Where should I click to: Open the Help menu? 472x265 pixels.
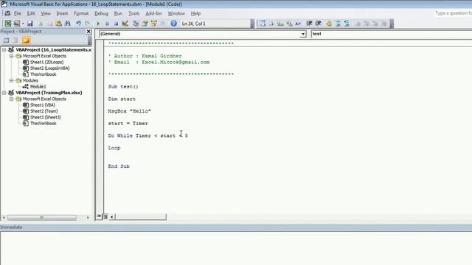195,13
